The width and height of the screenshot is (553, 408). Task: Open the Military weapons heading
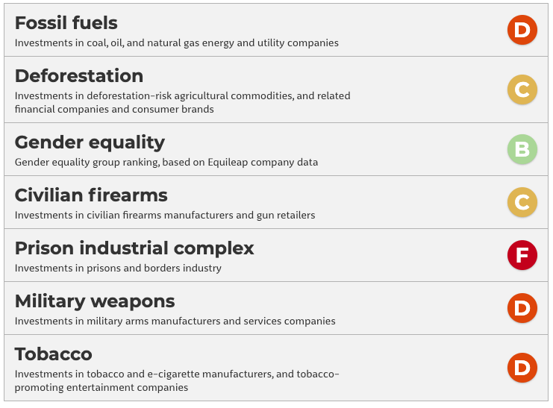95,301
